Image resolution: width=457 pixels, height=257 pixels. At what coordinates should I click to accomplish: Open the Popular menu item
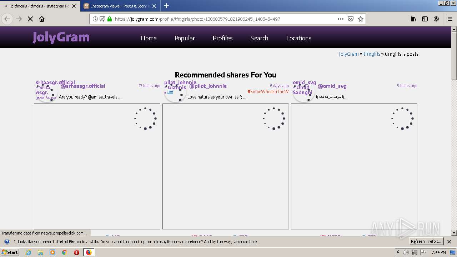(185, 38)
